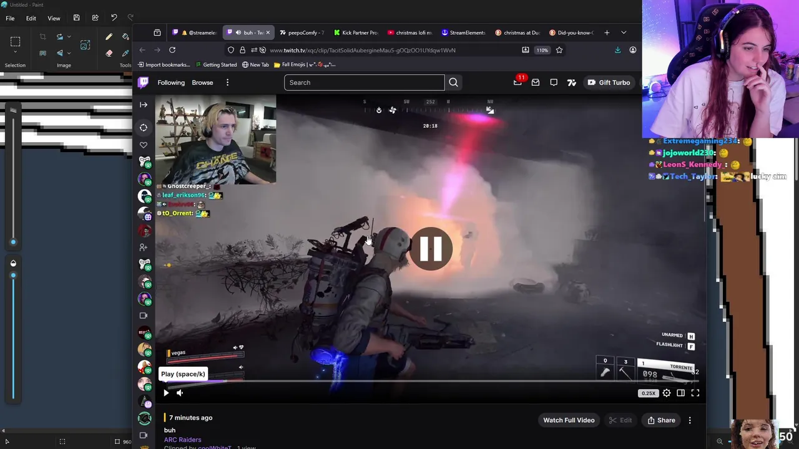Click the clip progress seek bar
Viewport: 799px width, 449px height.
tap(431, 381)
